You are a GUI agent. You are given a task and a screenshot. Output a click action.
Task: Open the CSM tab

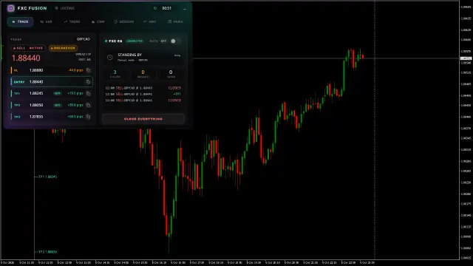point(98,21)
